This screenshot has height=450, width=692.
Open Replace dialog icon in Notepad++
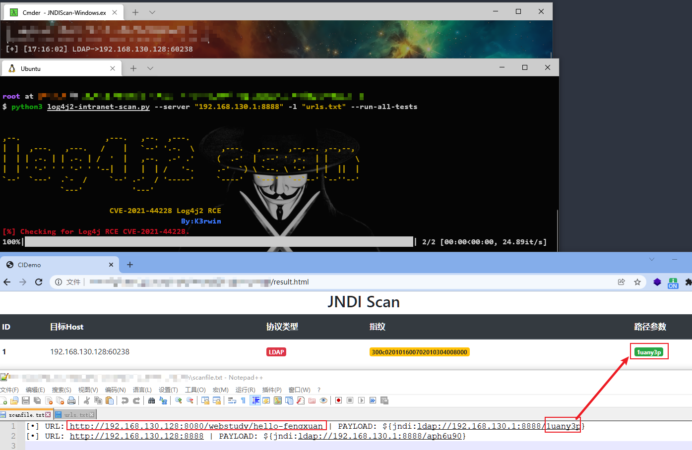point(163,400)
